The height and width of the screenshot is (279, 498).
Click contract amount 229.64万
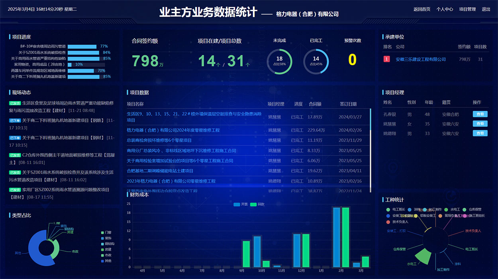pyautogui.click(x=316, y=130)
